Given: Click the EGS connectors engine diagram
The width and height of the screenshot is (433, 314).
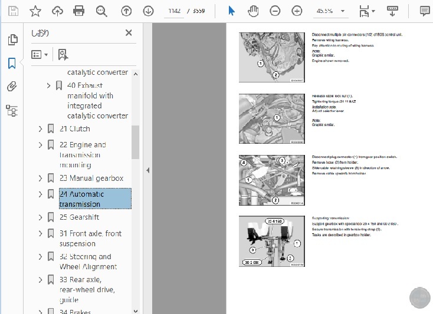Looking at the screenshot, I should 272,57.
